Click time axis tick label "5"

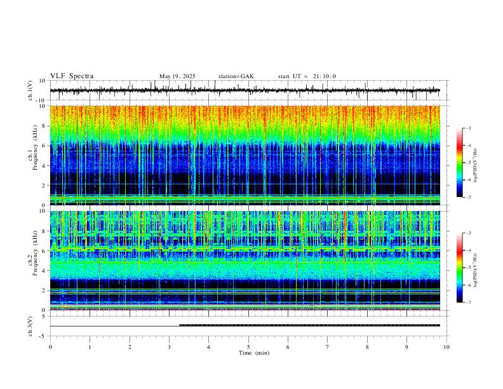(248, 347)
